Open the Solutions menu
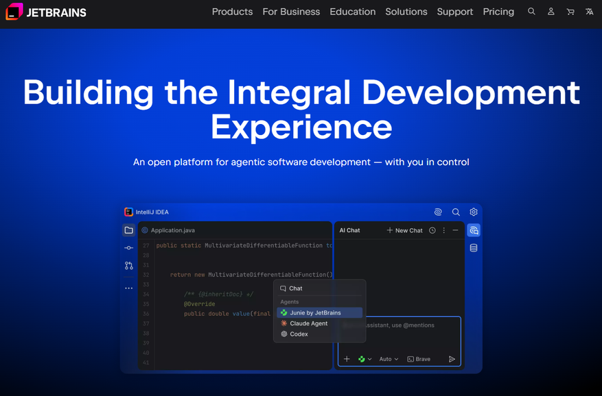This screenshot has height=396, width=602. click(406, 12)
